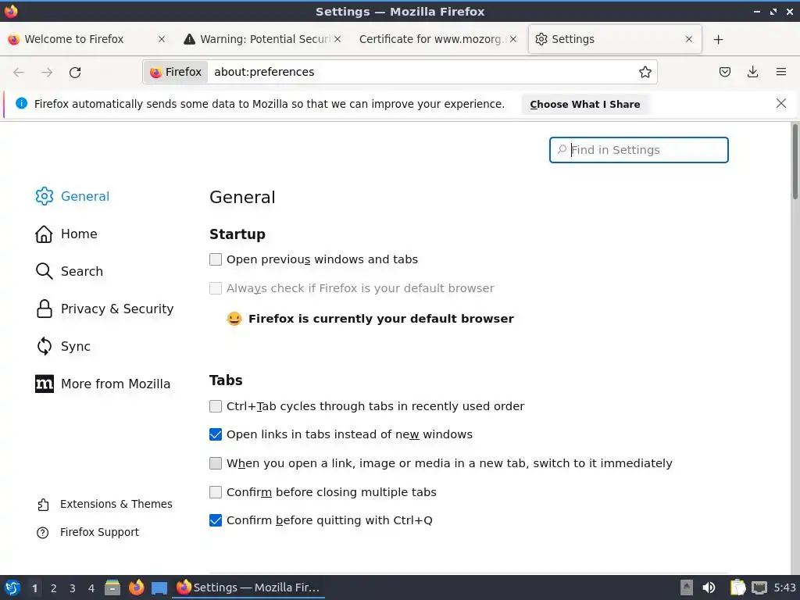This screenshot has height=600, width=800.
Task: Open the volume control in system tray
Action: (709, 587)
